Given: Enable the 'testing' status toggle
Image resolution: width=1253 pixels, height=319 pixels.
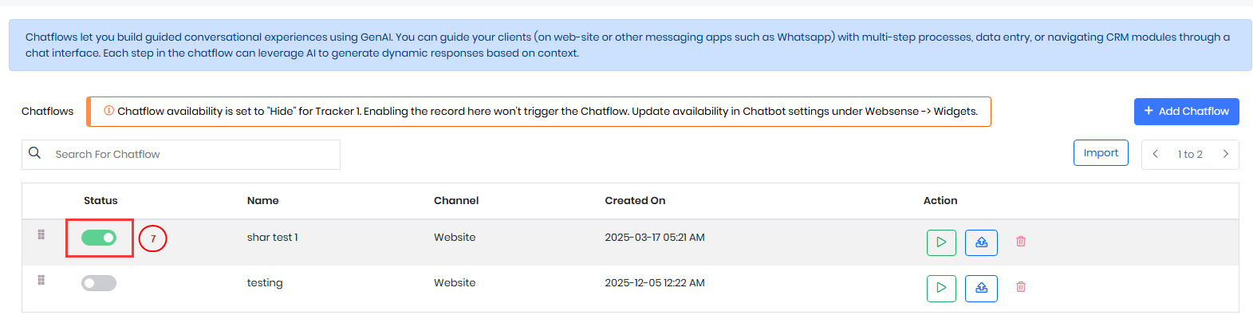Looking at the screenshot, I should pos(99,283).
